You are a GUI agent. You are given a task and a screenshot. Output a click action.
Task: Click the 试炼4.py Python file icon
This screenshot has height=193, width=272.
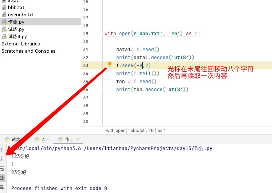(x=4, y=37)
